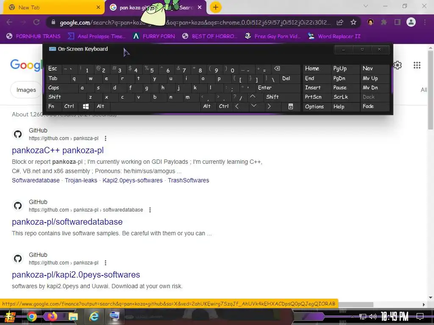Tap the Windows logo key on the keyboard

point(86,106)
